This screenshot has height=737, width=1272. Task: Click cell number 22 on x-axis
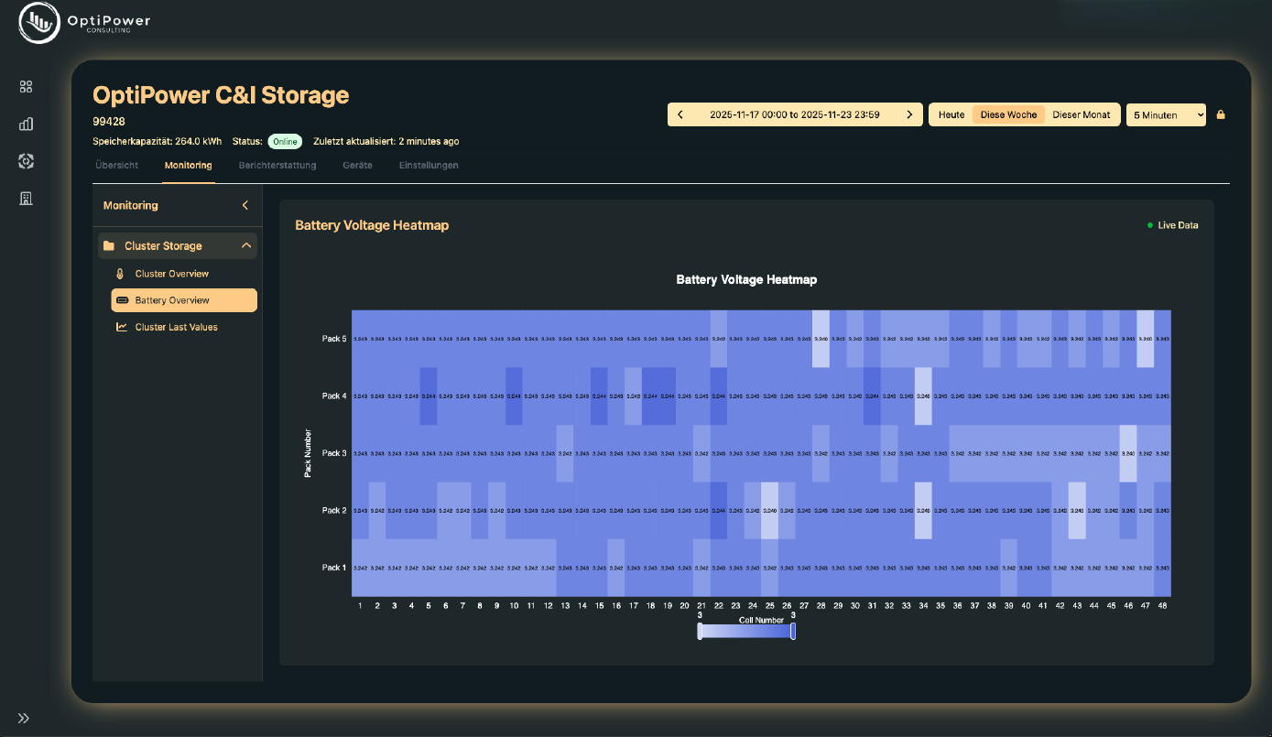[719, 606]
